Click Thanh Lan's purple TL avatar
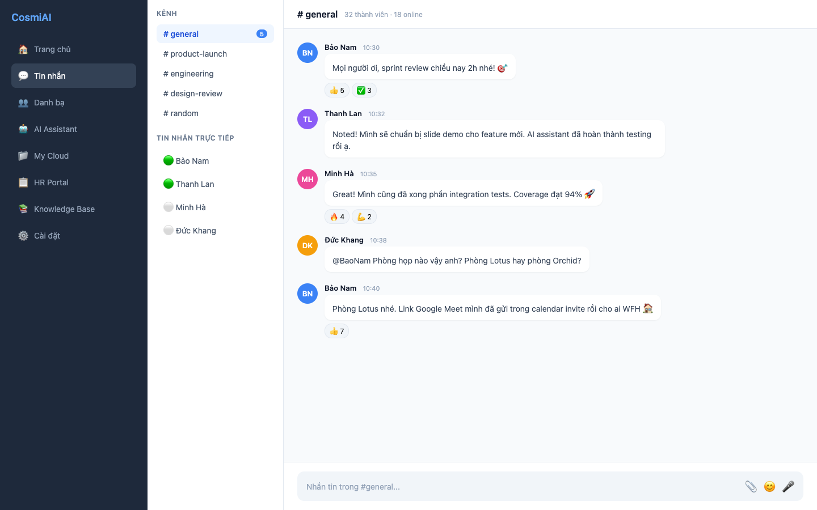 click(x=307, y=119)
